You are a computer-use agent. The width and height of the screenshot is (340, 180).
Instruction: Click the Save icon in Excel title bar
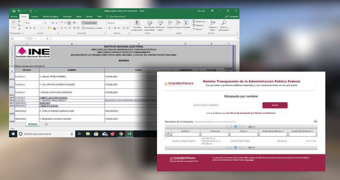(x=14, y=11)
